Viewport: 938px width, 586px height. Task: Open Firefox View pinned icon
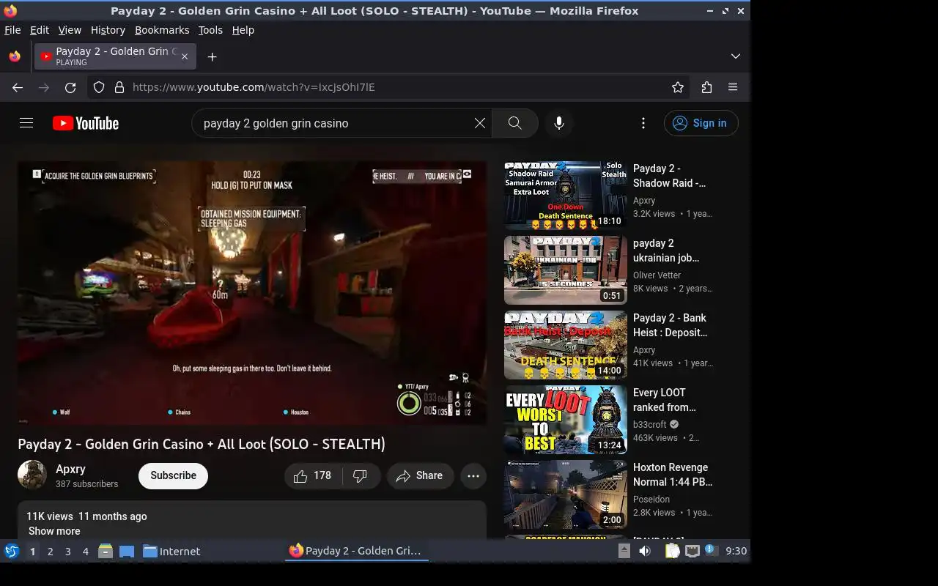pyautogui.click(x=15, y=56)
